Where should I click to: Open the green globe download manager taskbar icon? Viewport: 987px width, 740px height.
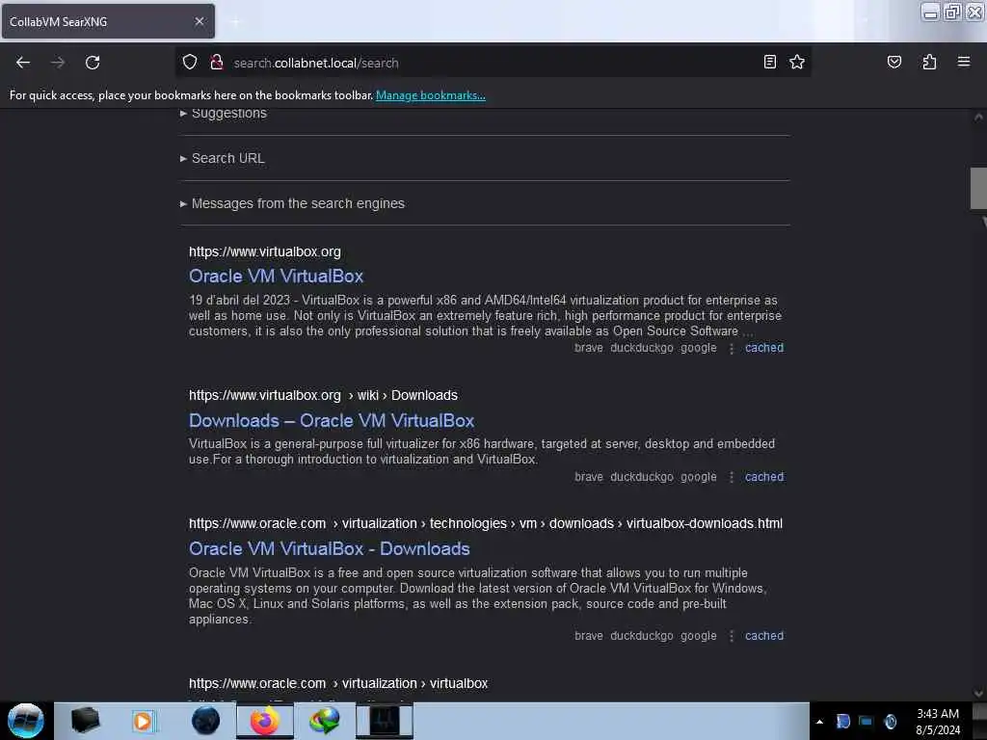(x=324, y=721)
